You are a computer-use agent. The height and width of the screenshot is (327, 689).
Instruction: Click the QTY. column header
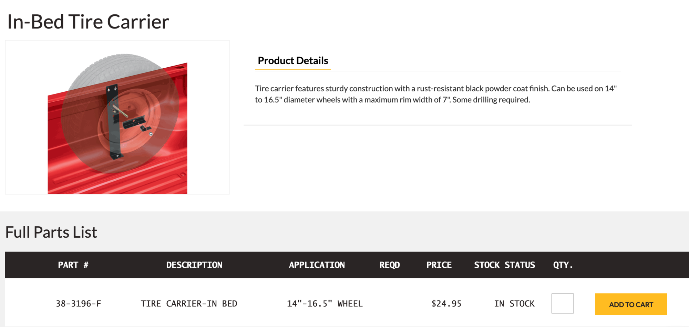click(563, 265)
